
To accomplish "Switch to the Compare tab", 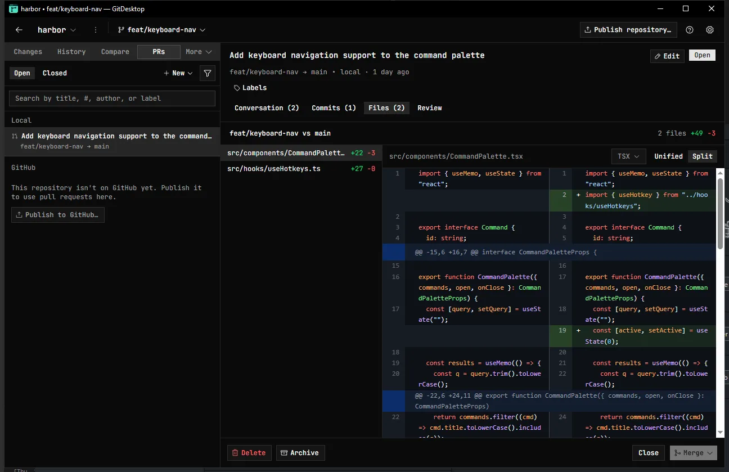I will coord(115,52).
